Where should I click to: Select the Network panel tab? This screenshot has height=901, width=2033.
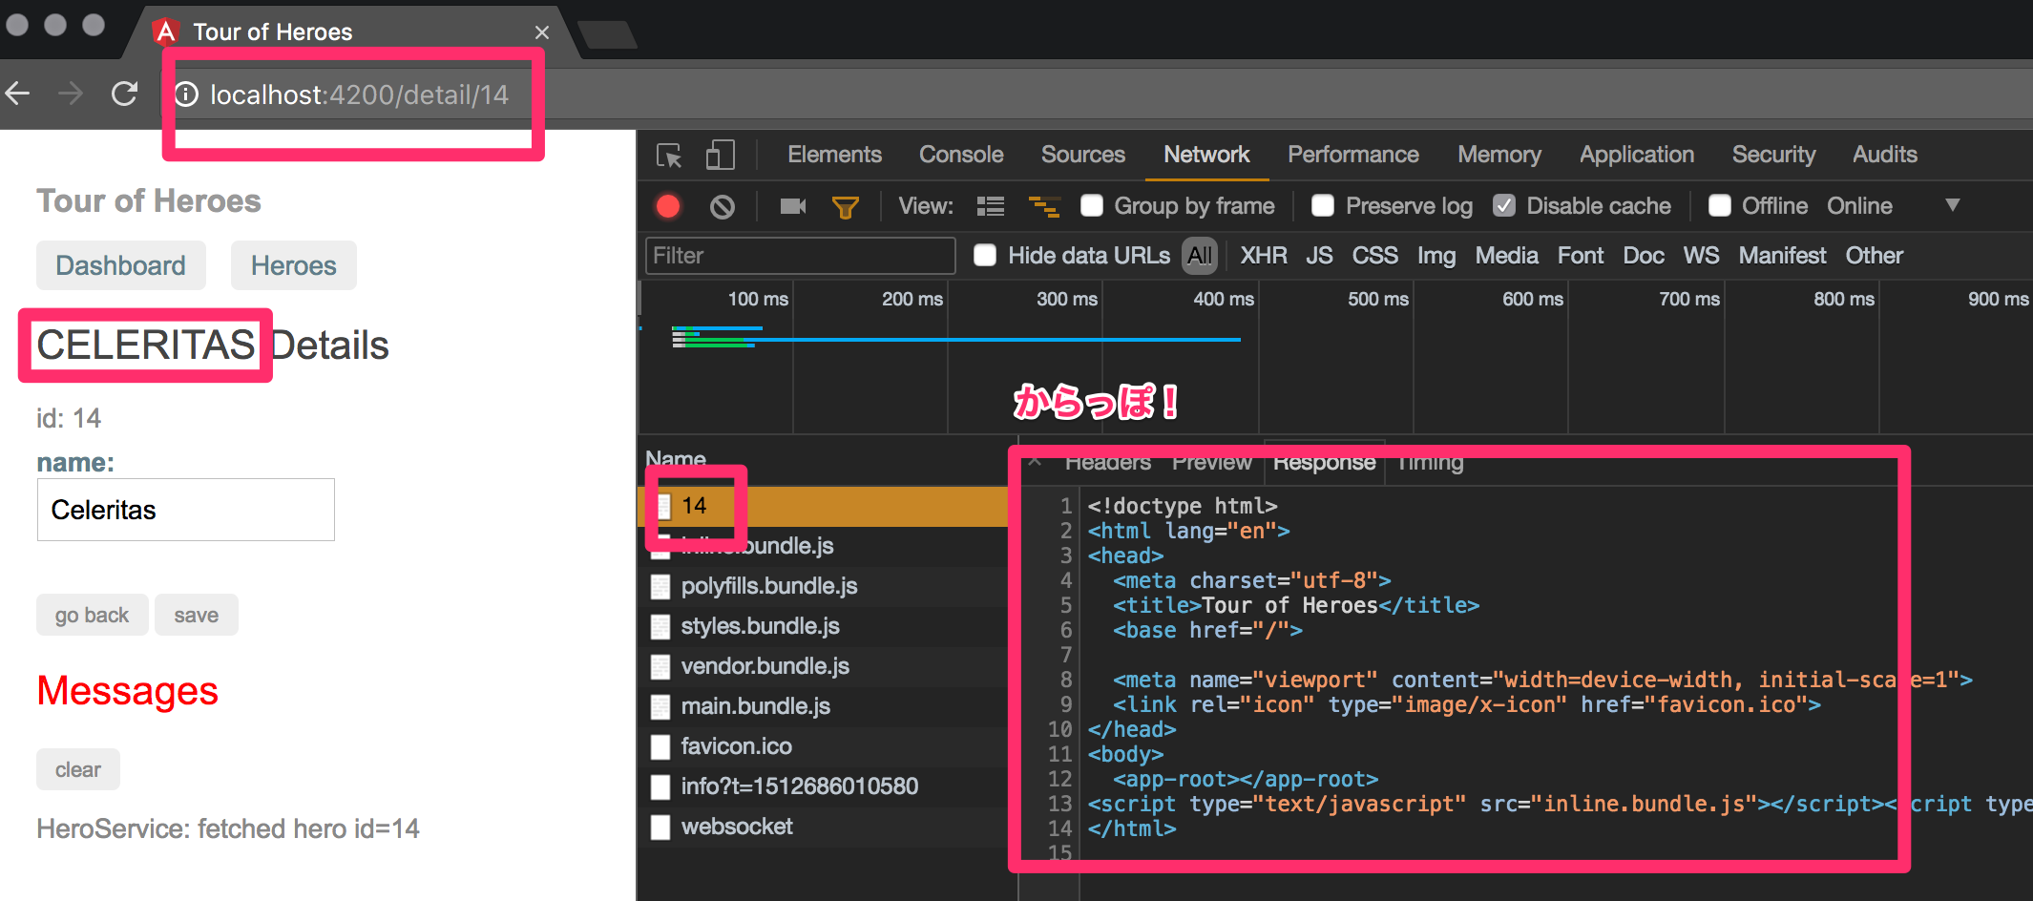click(x=1206, y=155)
